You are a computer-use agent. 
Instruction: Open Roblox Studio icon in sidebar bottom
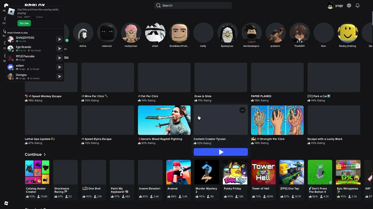click(x=6, y=203)
